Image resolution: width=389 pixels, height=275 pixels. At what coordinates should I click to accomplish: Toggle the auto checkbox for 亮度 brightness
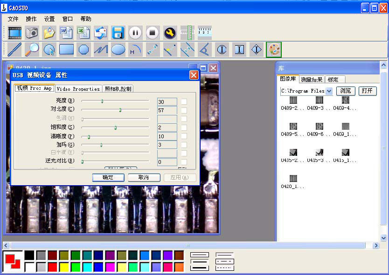pyautogui.click(x=184, y=102)
